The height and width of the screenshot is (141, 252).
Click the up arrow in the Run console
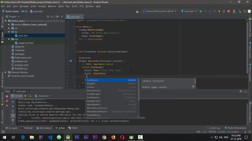point(13,102)
